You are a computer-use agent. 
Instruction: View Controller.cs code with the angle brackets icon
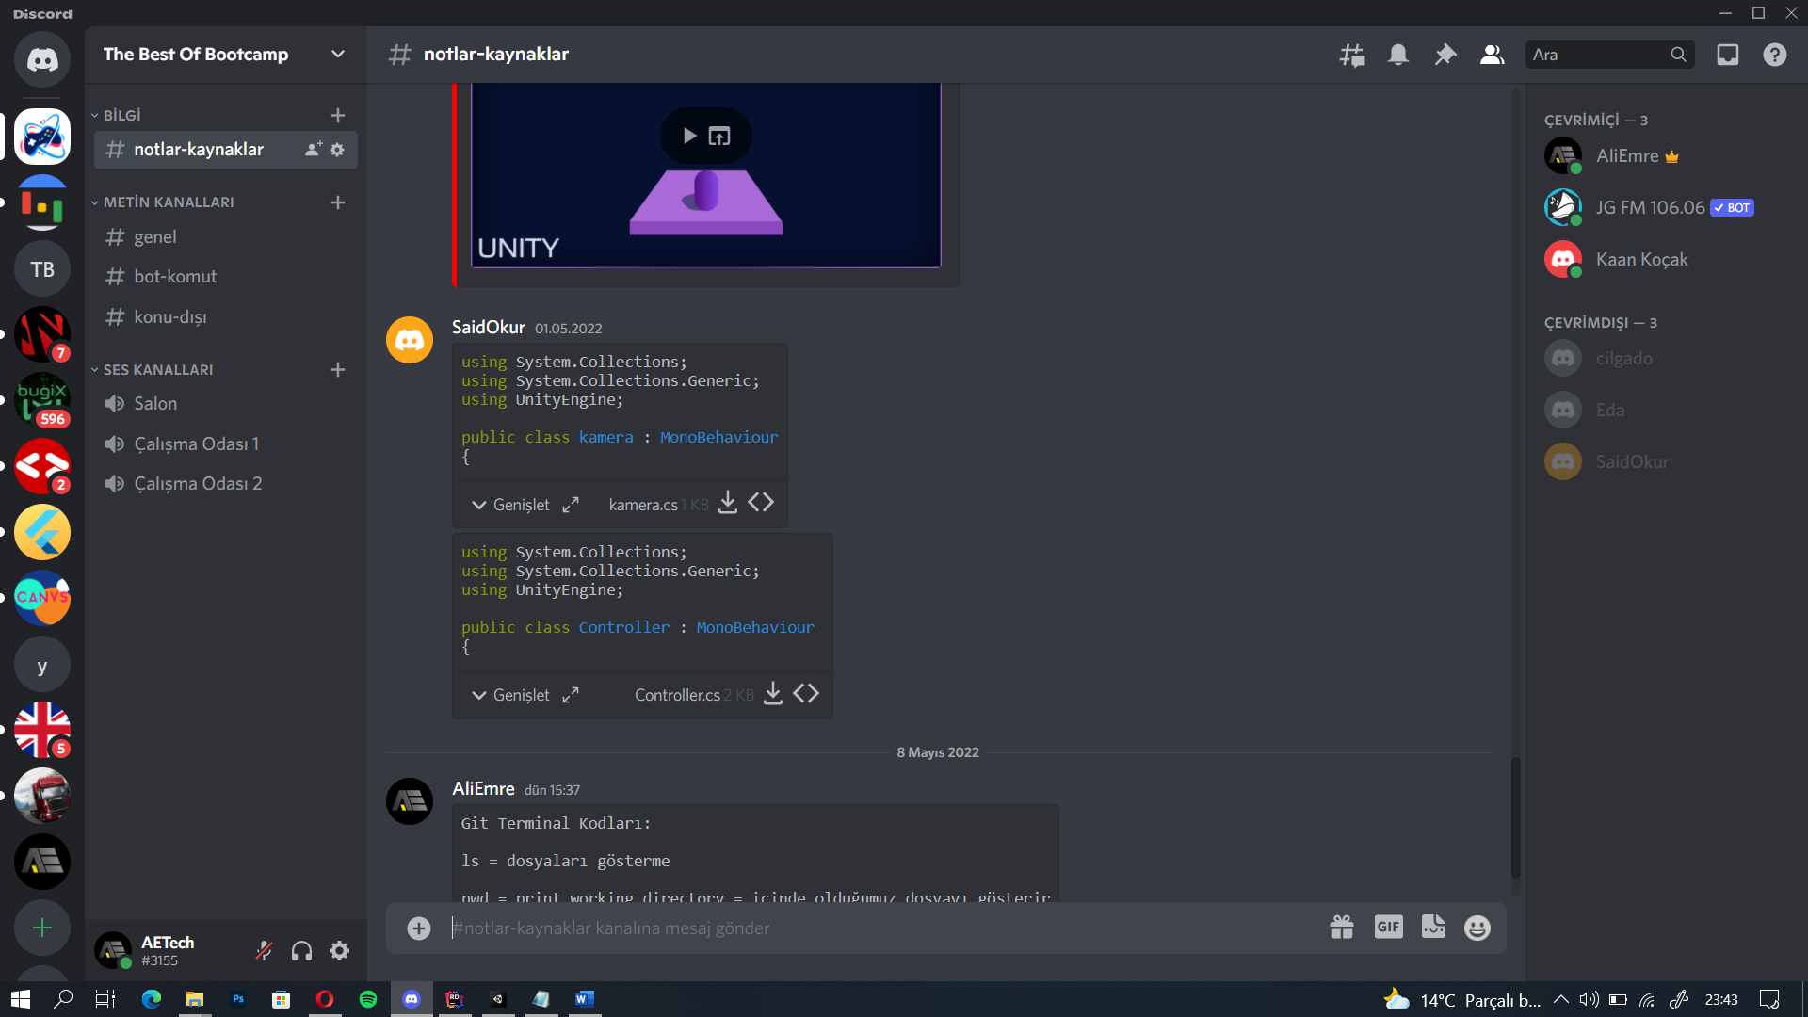(x=806, y=693)
